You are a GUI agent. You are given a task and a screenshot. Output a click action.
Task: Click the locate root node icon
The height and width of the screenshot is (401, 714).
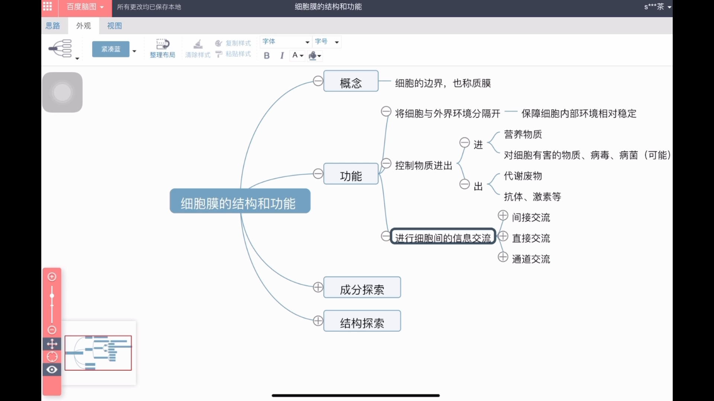point(52,357)
